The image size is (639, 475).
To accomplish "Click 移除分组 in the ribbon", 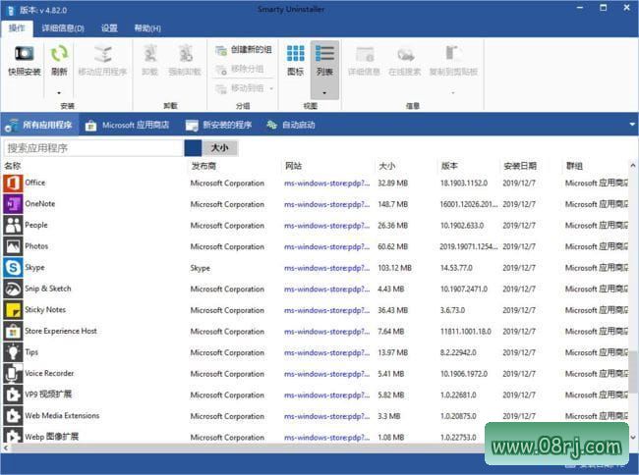I will pos(239,69).
